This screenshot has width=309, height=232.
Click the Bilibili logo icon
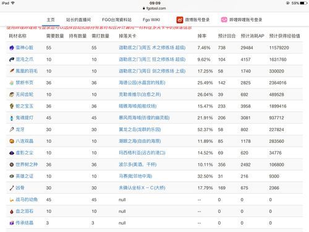click(224, 20)
